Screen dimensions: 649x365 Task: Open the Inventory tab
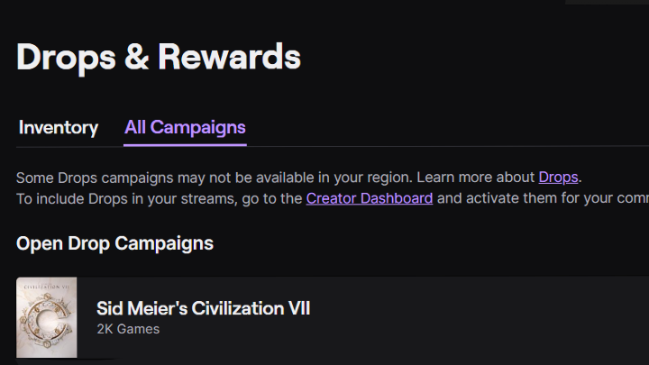click(59, 127)
